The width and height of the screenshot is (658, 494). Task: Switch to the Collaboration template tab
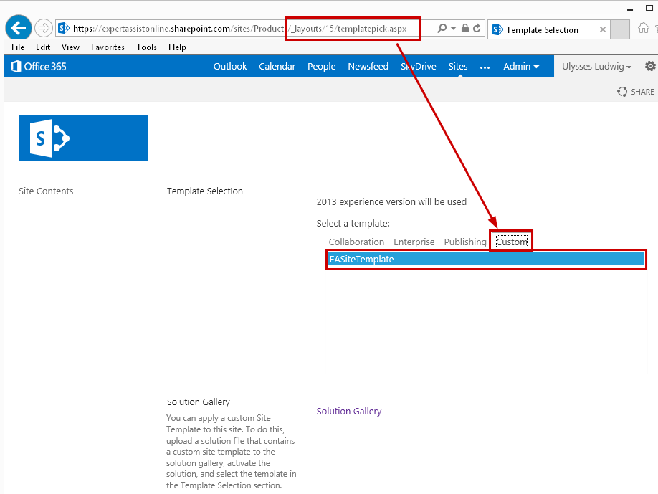point(356,242)
